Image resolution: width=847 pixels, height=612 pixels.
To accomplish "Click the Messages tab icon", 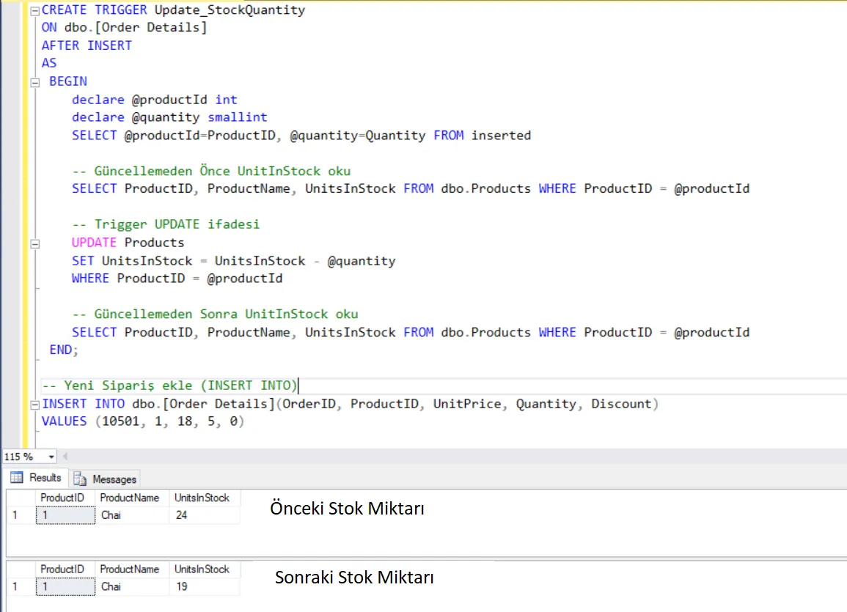I will 80,479.
